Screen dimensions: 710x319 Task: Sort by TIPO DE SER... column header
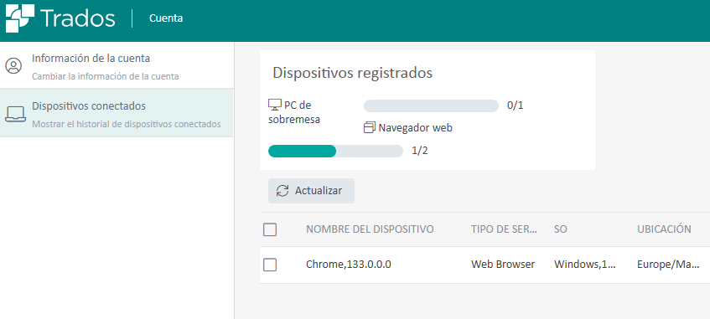504,229
